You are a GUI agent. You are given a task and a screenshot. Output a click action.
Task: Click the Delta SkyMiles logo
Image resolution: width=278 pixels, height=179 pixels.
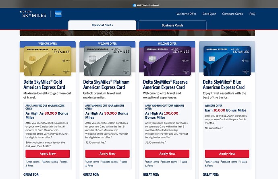click(33, 14)
